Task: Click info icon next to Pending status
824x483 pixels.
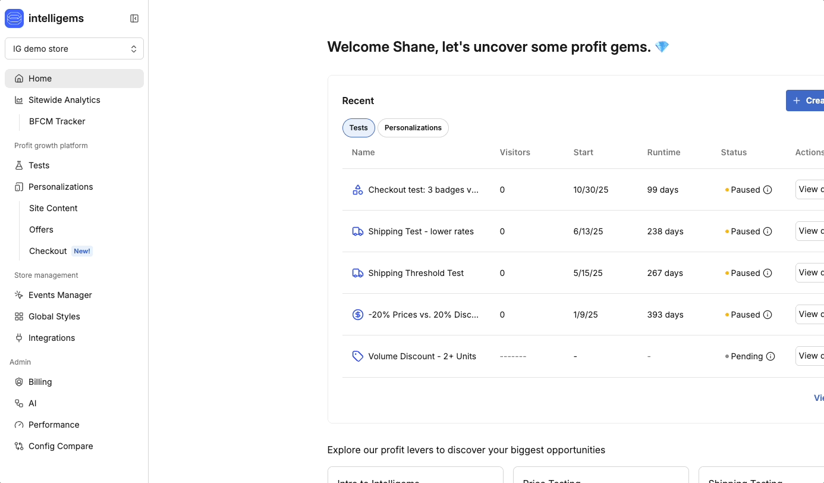Action: (x=770, y=356)
